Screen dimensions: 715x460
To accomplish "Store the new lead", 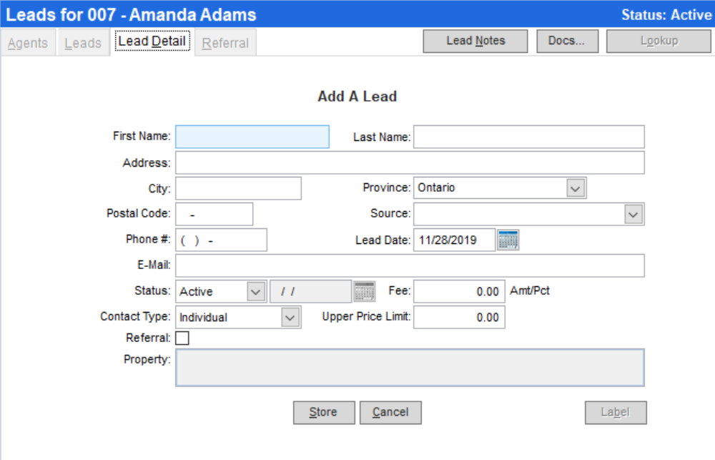I will (x=323, y=412).
